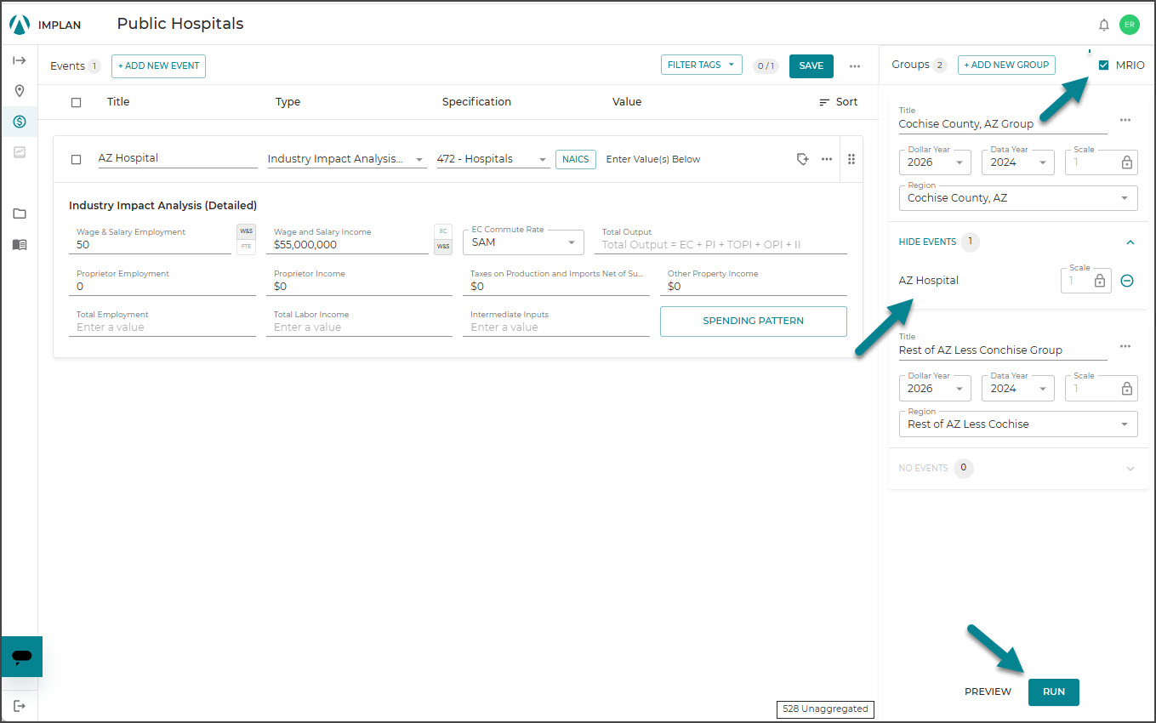Check the AZ Hospital event checkbox
This screenshot has height=723, width=1156.
pos(77,159)
